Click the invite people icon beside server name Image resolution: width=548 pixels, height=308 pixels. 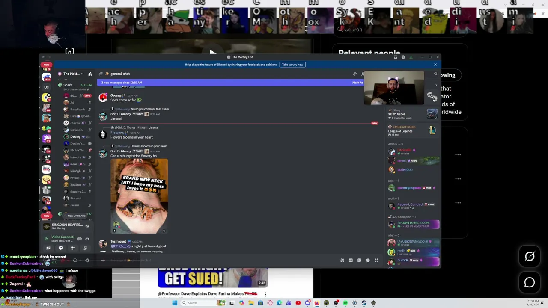pyautogui.click(x=90, y=74)
